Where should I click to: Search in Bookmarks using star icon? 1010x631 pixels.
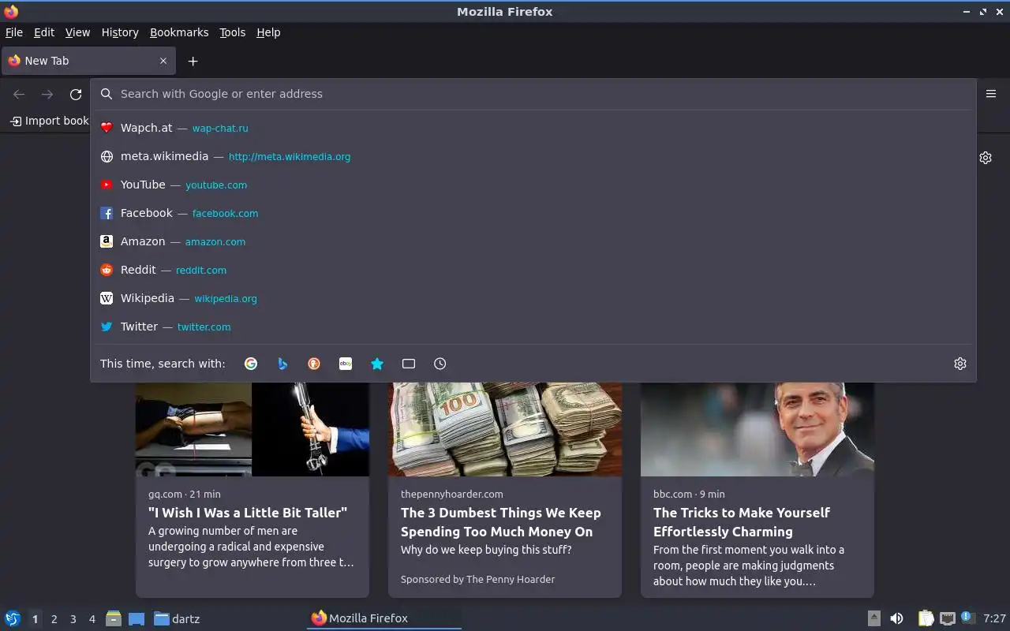[377, 364]
